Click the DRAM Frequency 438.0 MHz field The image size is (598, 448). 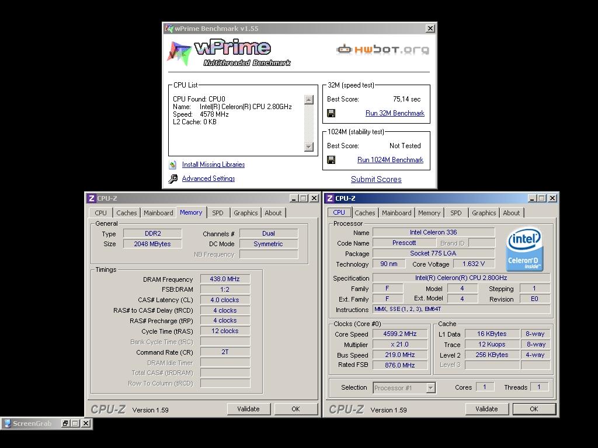pyautogui.click(x=225, y=279)
